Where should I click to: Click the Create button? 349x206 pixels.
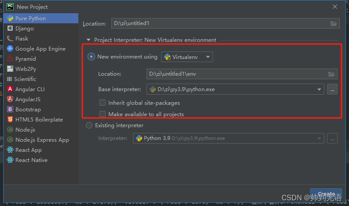(326, 194)
